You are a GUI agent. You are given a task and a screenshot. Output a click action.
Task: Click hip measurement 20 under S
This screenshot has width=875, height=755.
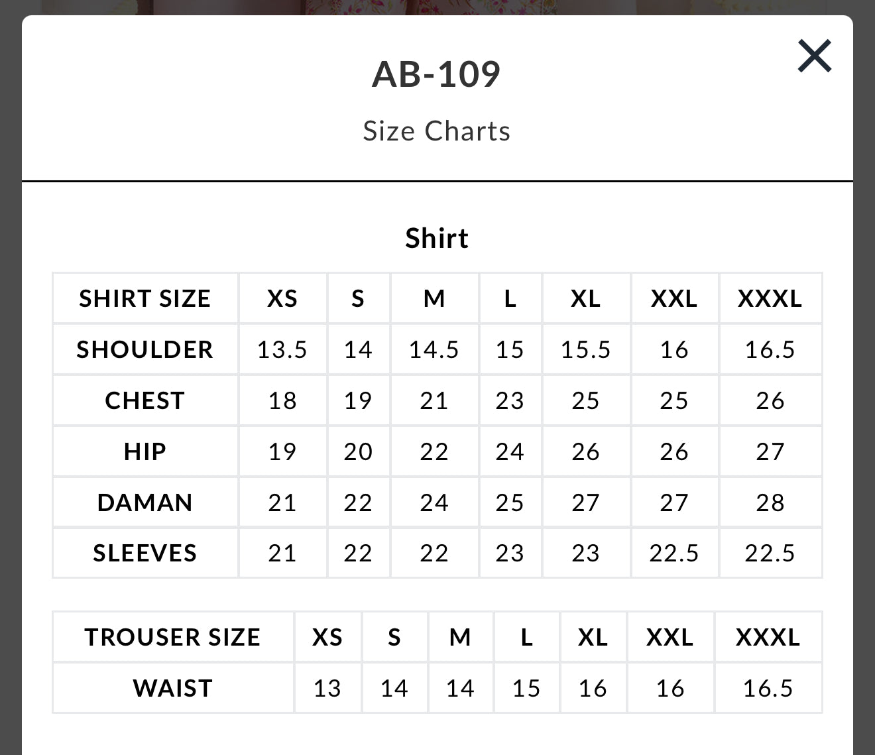tap(358, 451)
